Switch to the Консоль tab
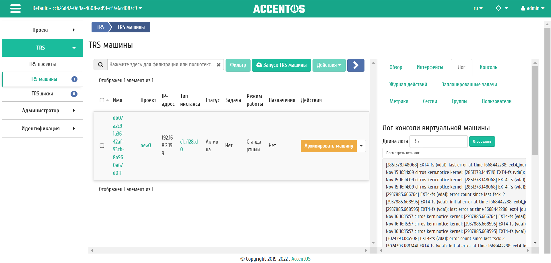The width and height of the screenshot is (551, 263). coord(488,67)
